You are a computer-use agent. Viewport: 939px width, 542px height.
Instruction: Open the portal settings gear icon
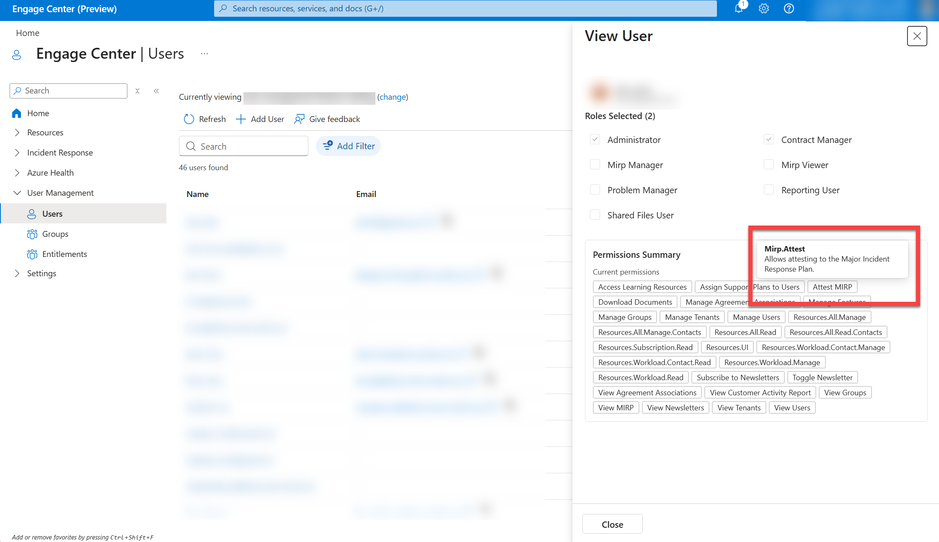coord(764,8)
